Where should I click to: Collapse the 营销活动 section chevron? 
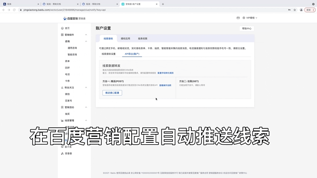click(86, 107)
